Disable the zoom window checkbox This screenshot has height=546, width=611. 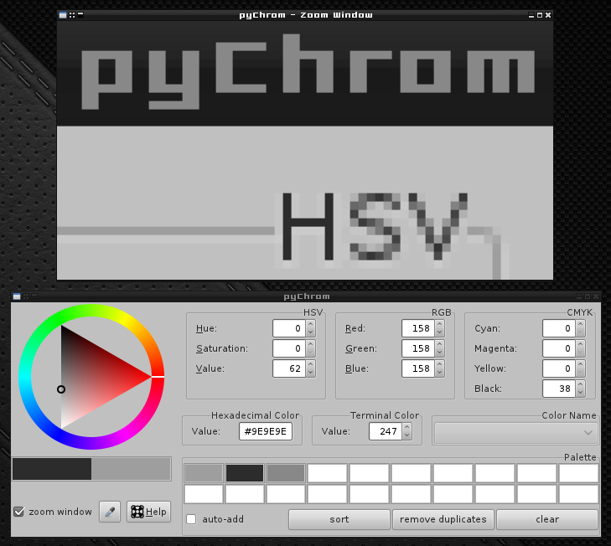pyautogui.click(x=18, y=512)
